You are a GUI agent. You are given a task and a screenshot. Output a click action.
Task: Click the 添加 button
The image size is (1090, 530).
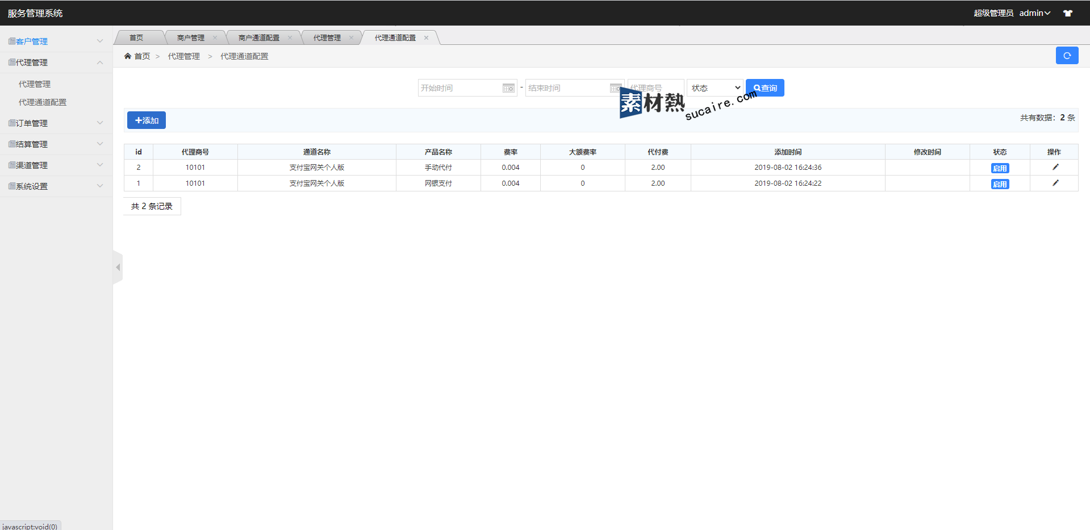[x=147, y=120]
